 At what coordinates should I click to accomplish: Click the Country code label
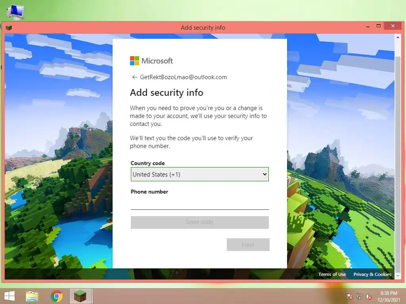coord(147,163)
